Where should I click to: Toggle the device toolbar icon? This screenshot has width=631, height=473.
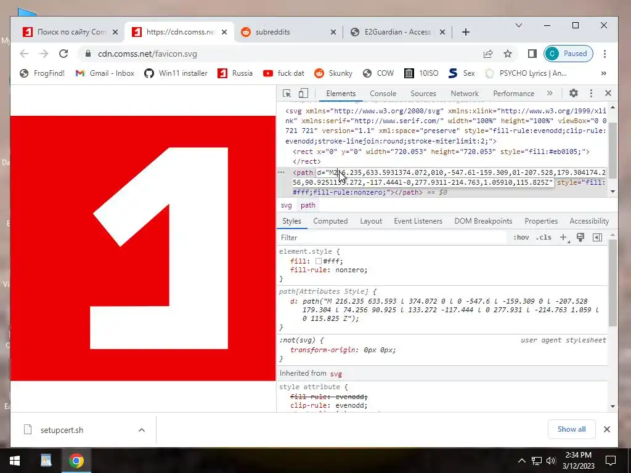[x=303, y=94]
